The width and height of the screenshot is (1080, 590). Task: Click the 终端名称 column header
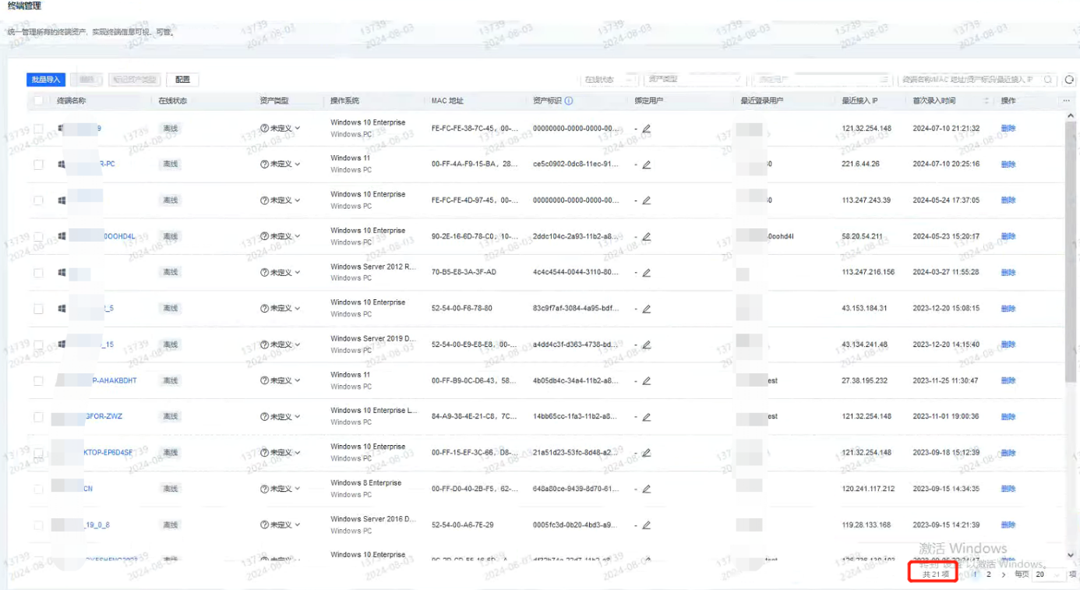coord(72,101)
